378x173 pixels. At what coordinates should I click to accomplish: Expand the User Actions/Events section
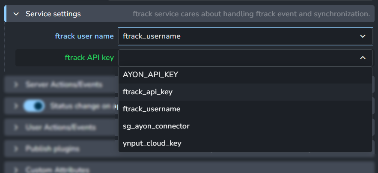tap(16, 127)
